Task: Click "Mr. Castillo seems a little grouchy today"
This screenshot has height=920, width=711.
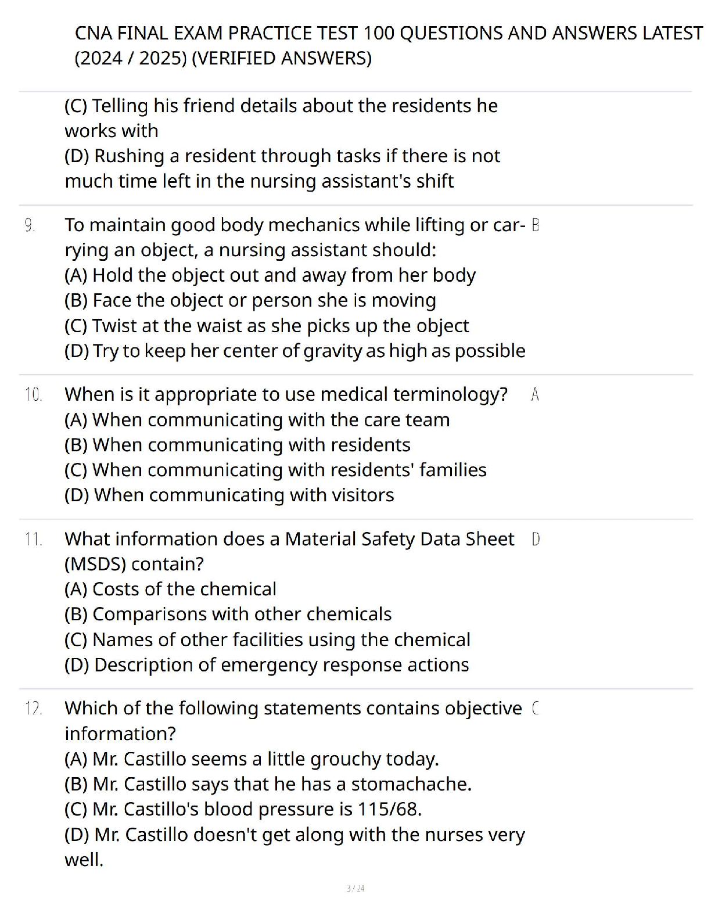Action: (x=252, y=759)
